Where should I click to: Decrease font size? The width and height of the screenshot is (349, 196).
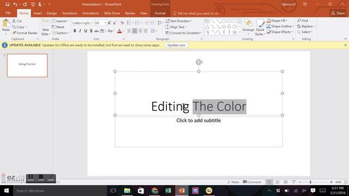[115, 23]
